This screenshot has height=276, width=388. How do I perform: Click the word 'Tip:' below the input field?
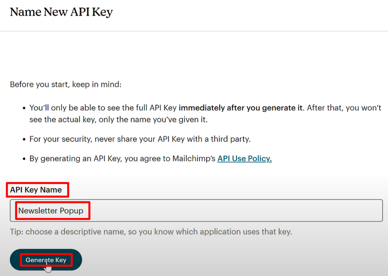pyautogui.click(x=16, y=232)
